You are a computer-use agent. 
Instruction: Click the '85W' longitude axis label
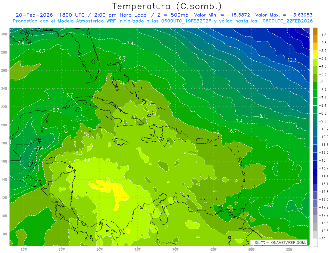pos(61,249)
